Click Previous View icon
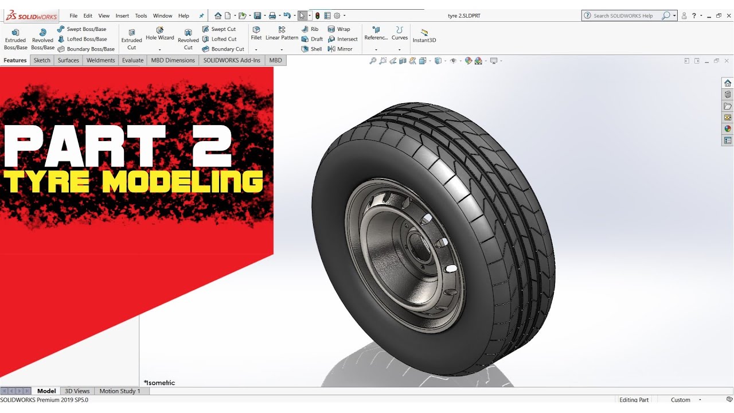 (392, 61)
